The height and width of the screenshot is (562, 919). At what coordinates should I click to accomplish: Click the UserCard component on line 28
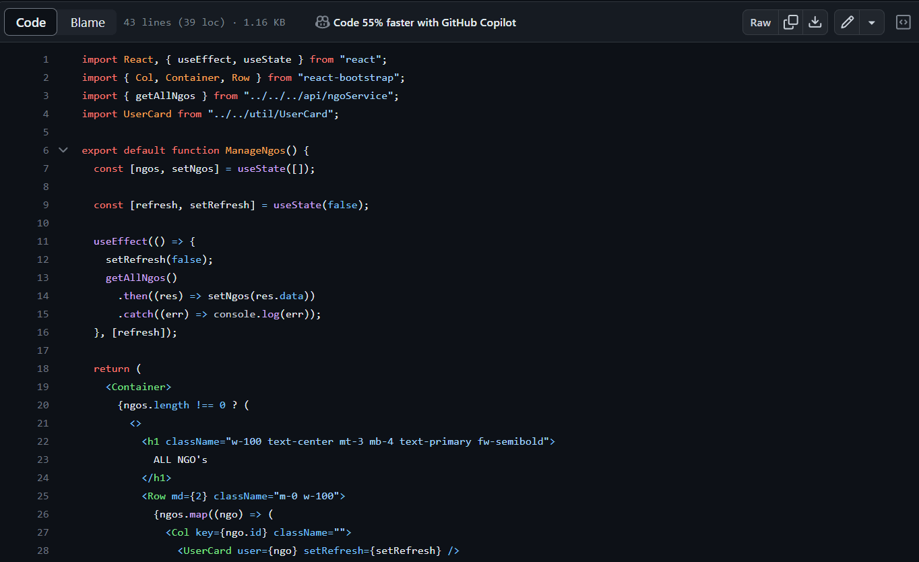pos(208,551)
